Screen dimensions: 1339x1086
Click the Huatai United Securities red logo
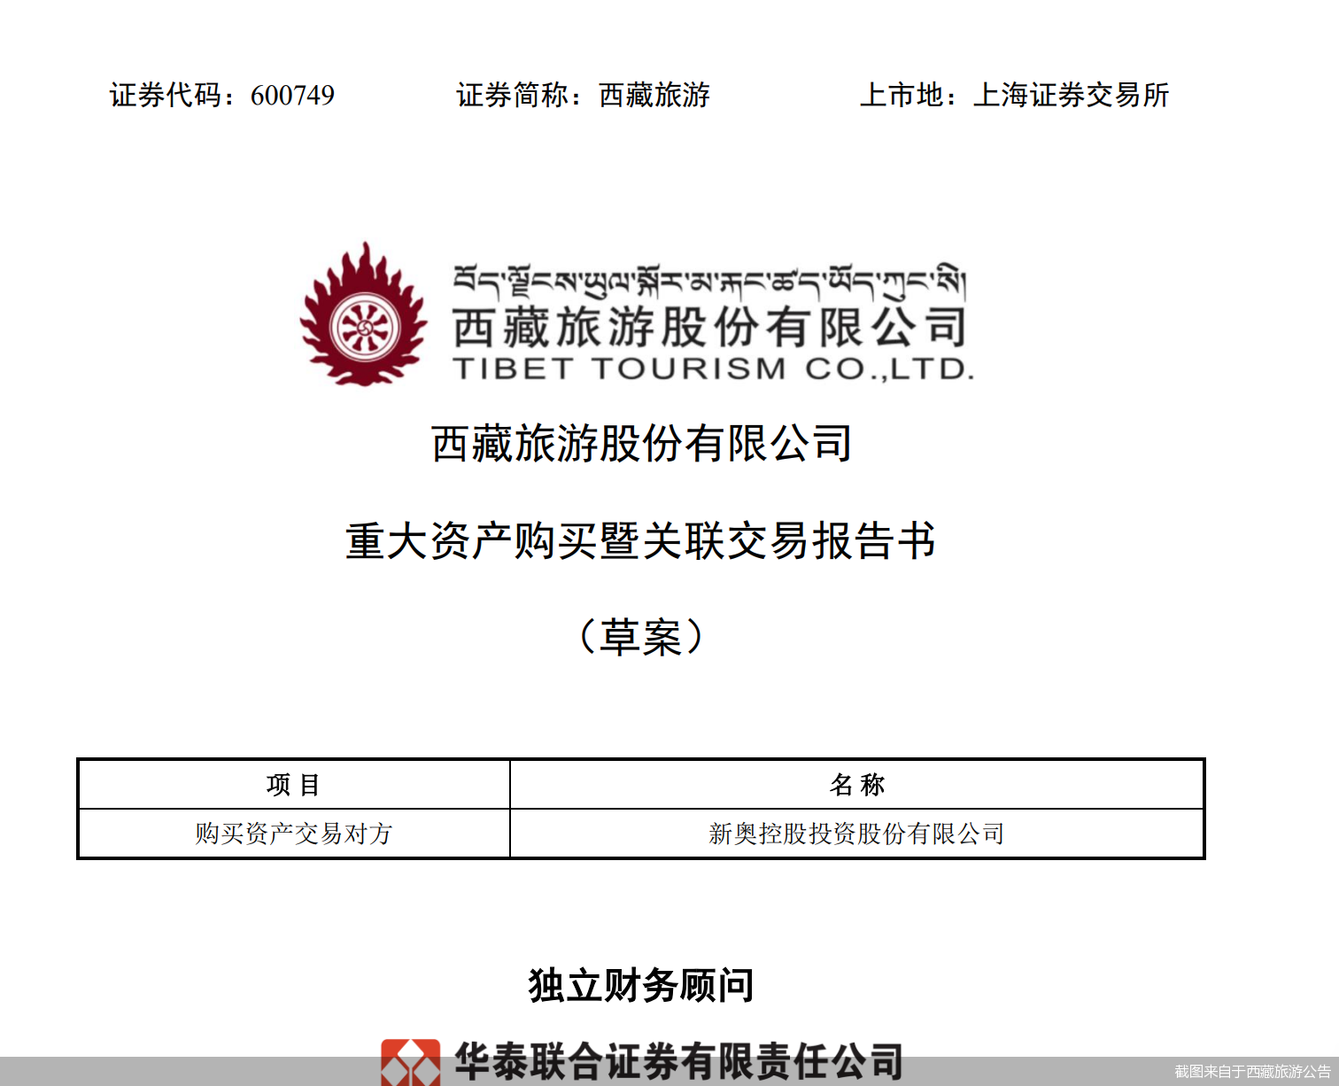pyautogui.click(x=410, y=1062)
